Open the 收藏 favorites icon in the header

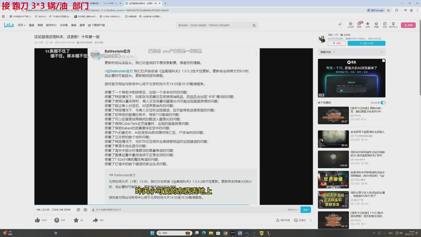376,25
